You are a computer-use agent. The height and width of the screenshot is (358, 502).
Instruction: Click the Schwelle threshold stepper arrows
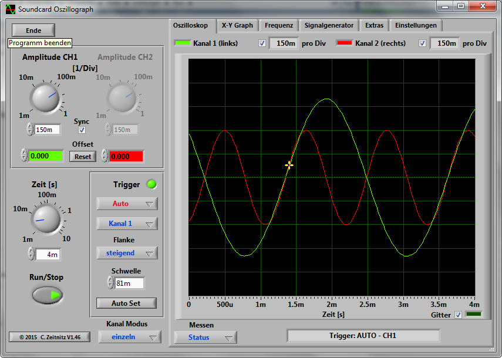110,282
